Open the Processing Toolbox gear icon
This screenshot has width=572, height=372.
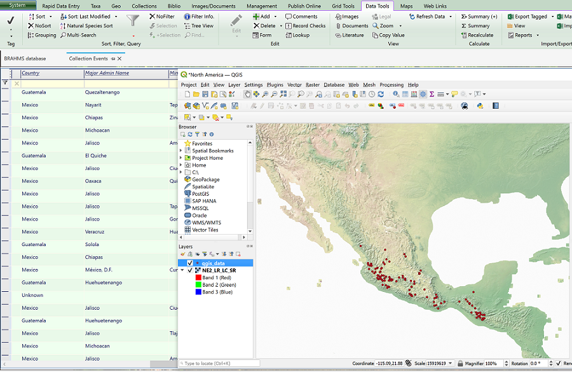pos(423,94)
